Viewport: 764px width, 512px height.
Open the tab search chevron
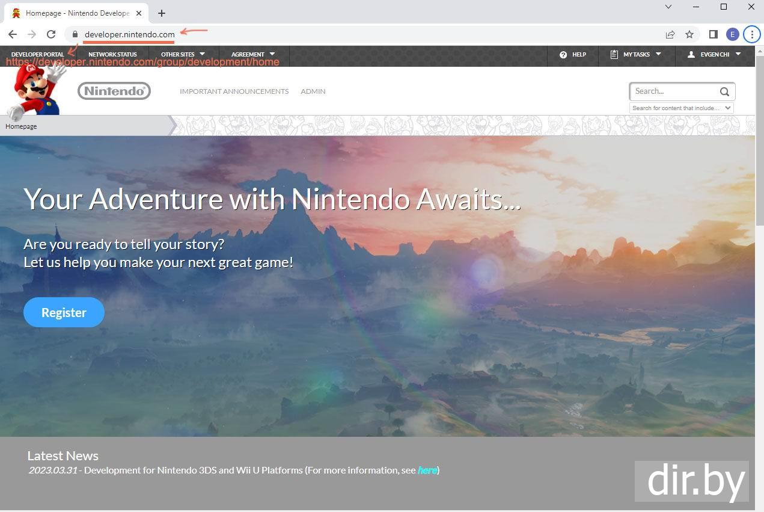pos(668,7)
